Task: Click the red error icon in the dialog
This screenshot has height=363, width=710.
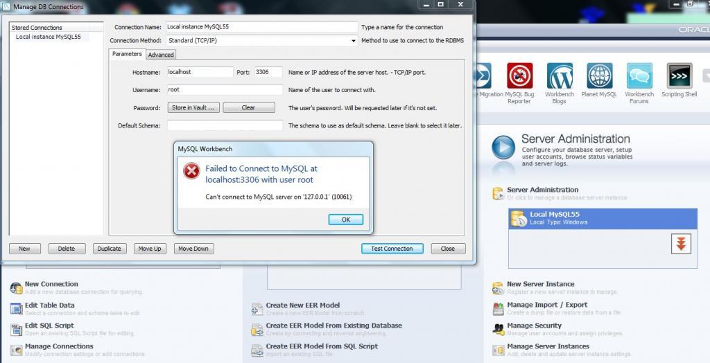Action: [x=191, y=171]
